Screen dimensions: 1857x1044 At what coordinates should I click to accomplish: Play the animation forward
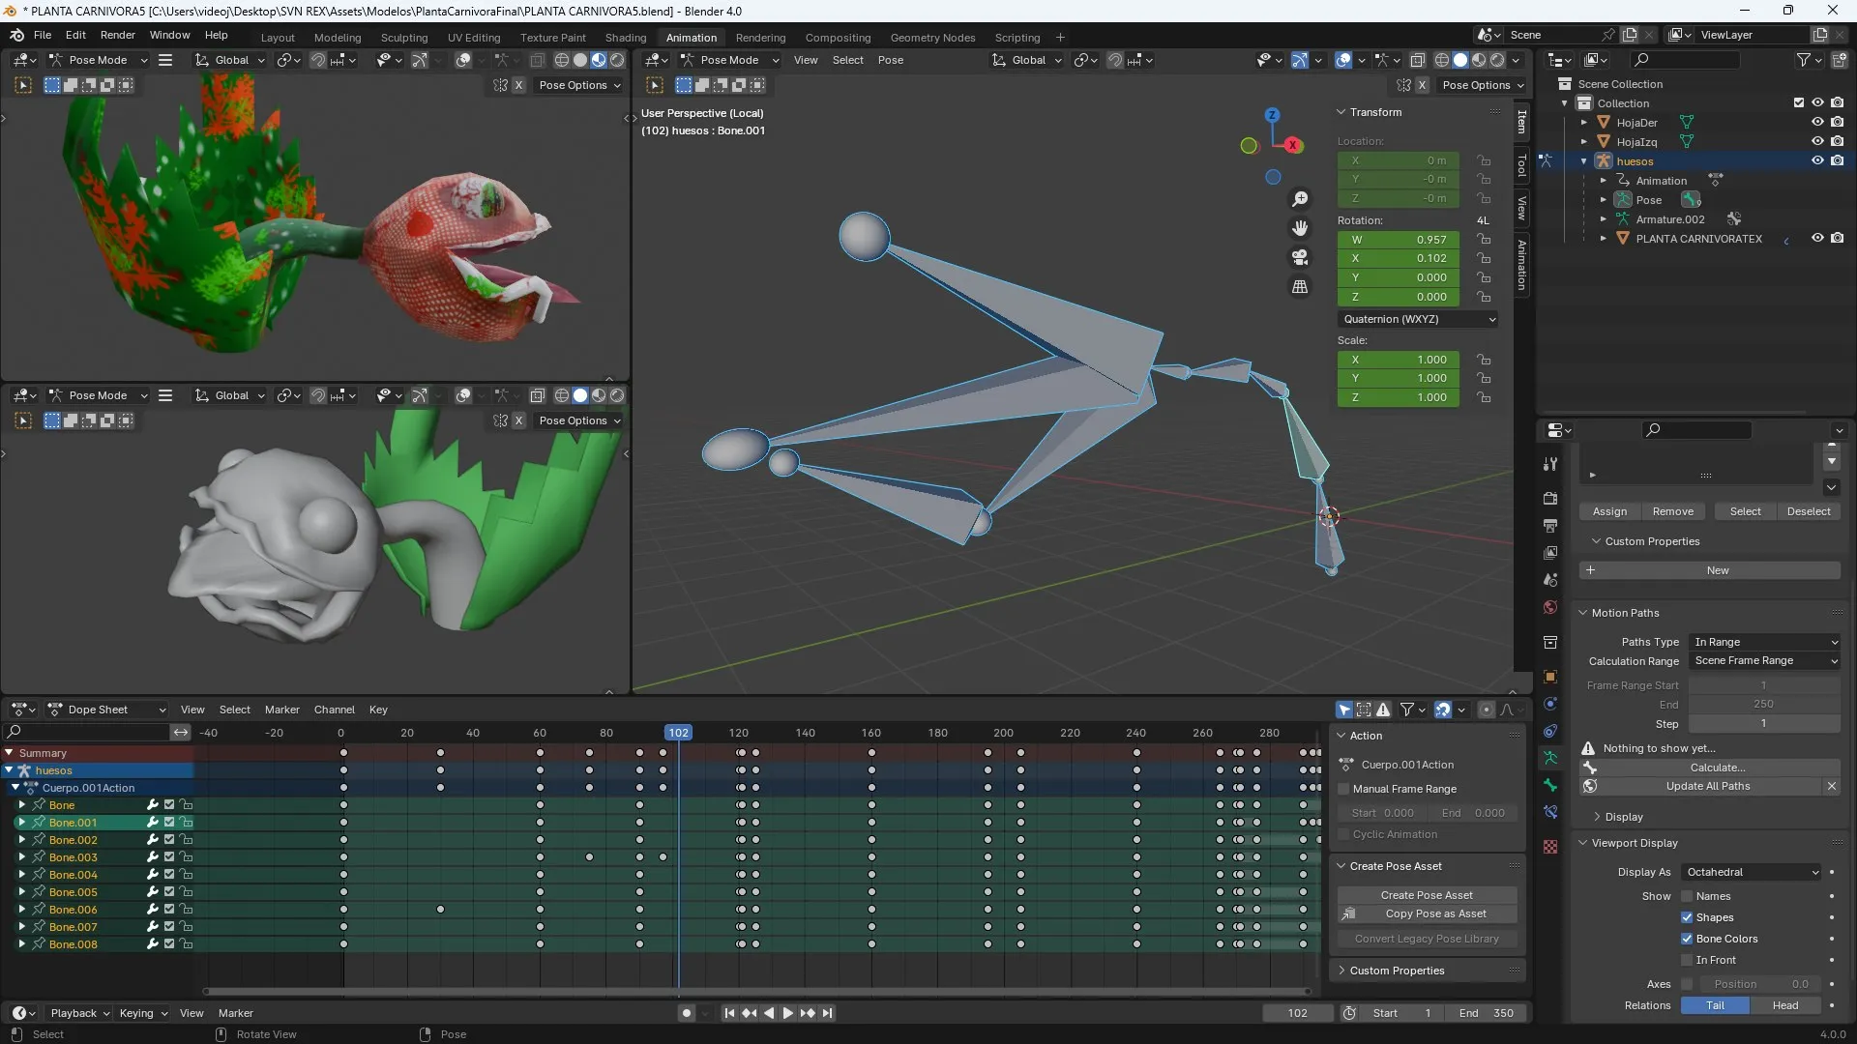click(x=787, y=1013)
